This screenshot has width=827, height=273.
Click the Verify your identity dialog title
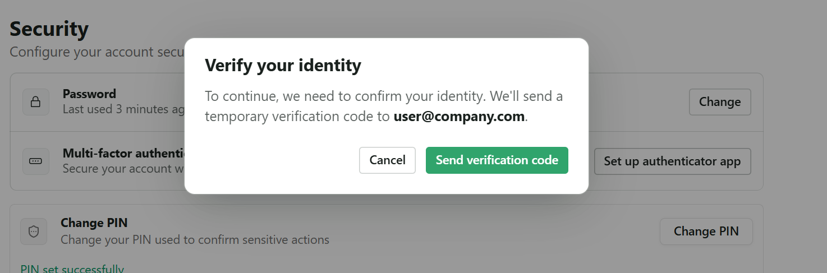pos(283,66)
